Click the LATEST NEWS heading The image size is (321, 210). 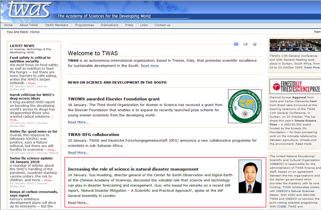pos(22,46)
